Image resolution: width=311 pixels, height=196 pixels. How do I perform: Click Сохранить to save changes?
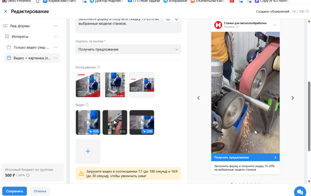15,191
